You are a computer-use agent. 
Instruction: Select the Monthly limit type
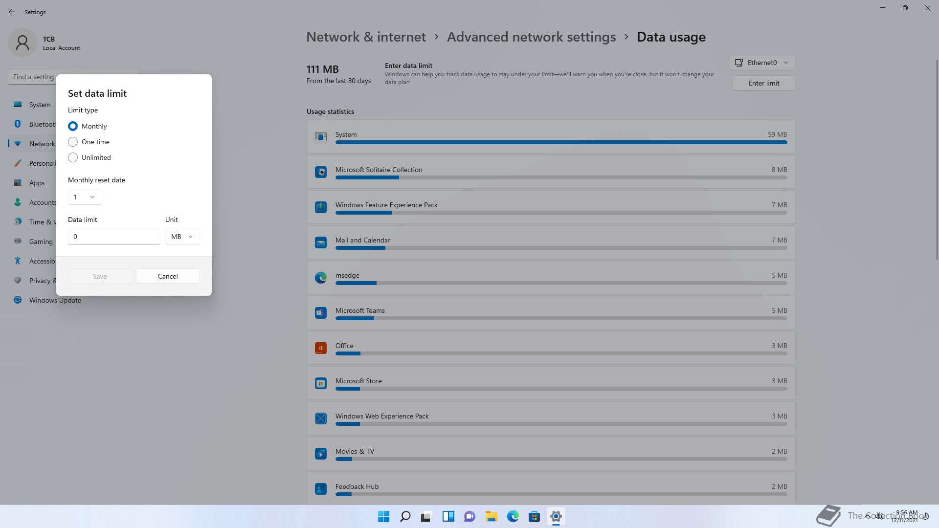tap(88, 126)
